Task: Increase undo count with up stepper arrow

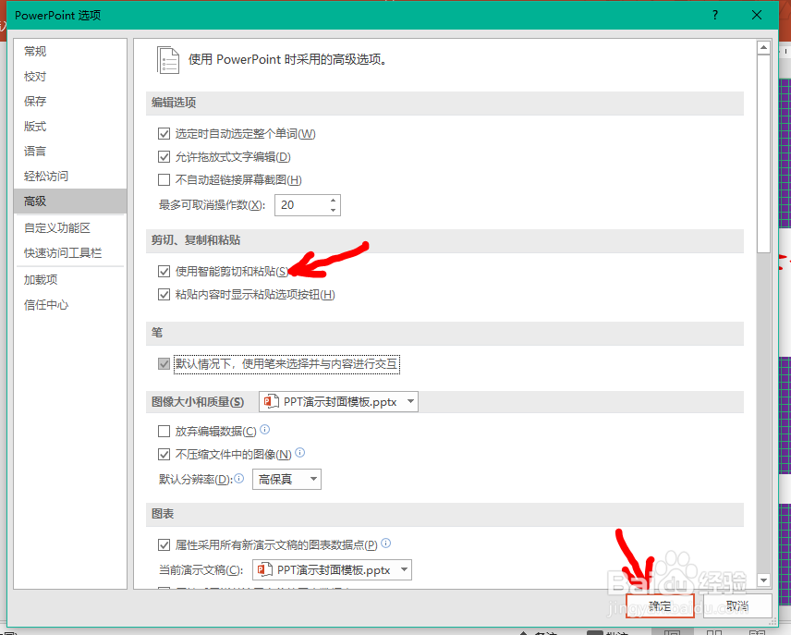Action: tap(333, 201)
